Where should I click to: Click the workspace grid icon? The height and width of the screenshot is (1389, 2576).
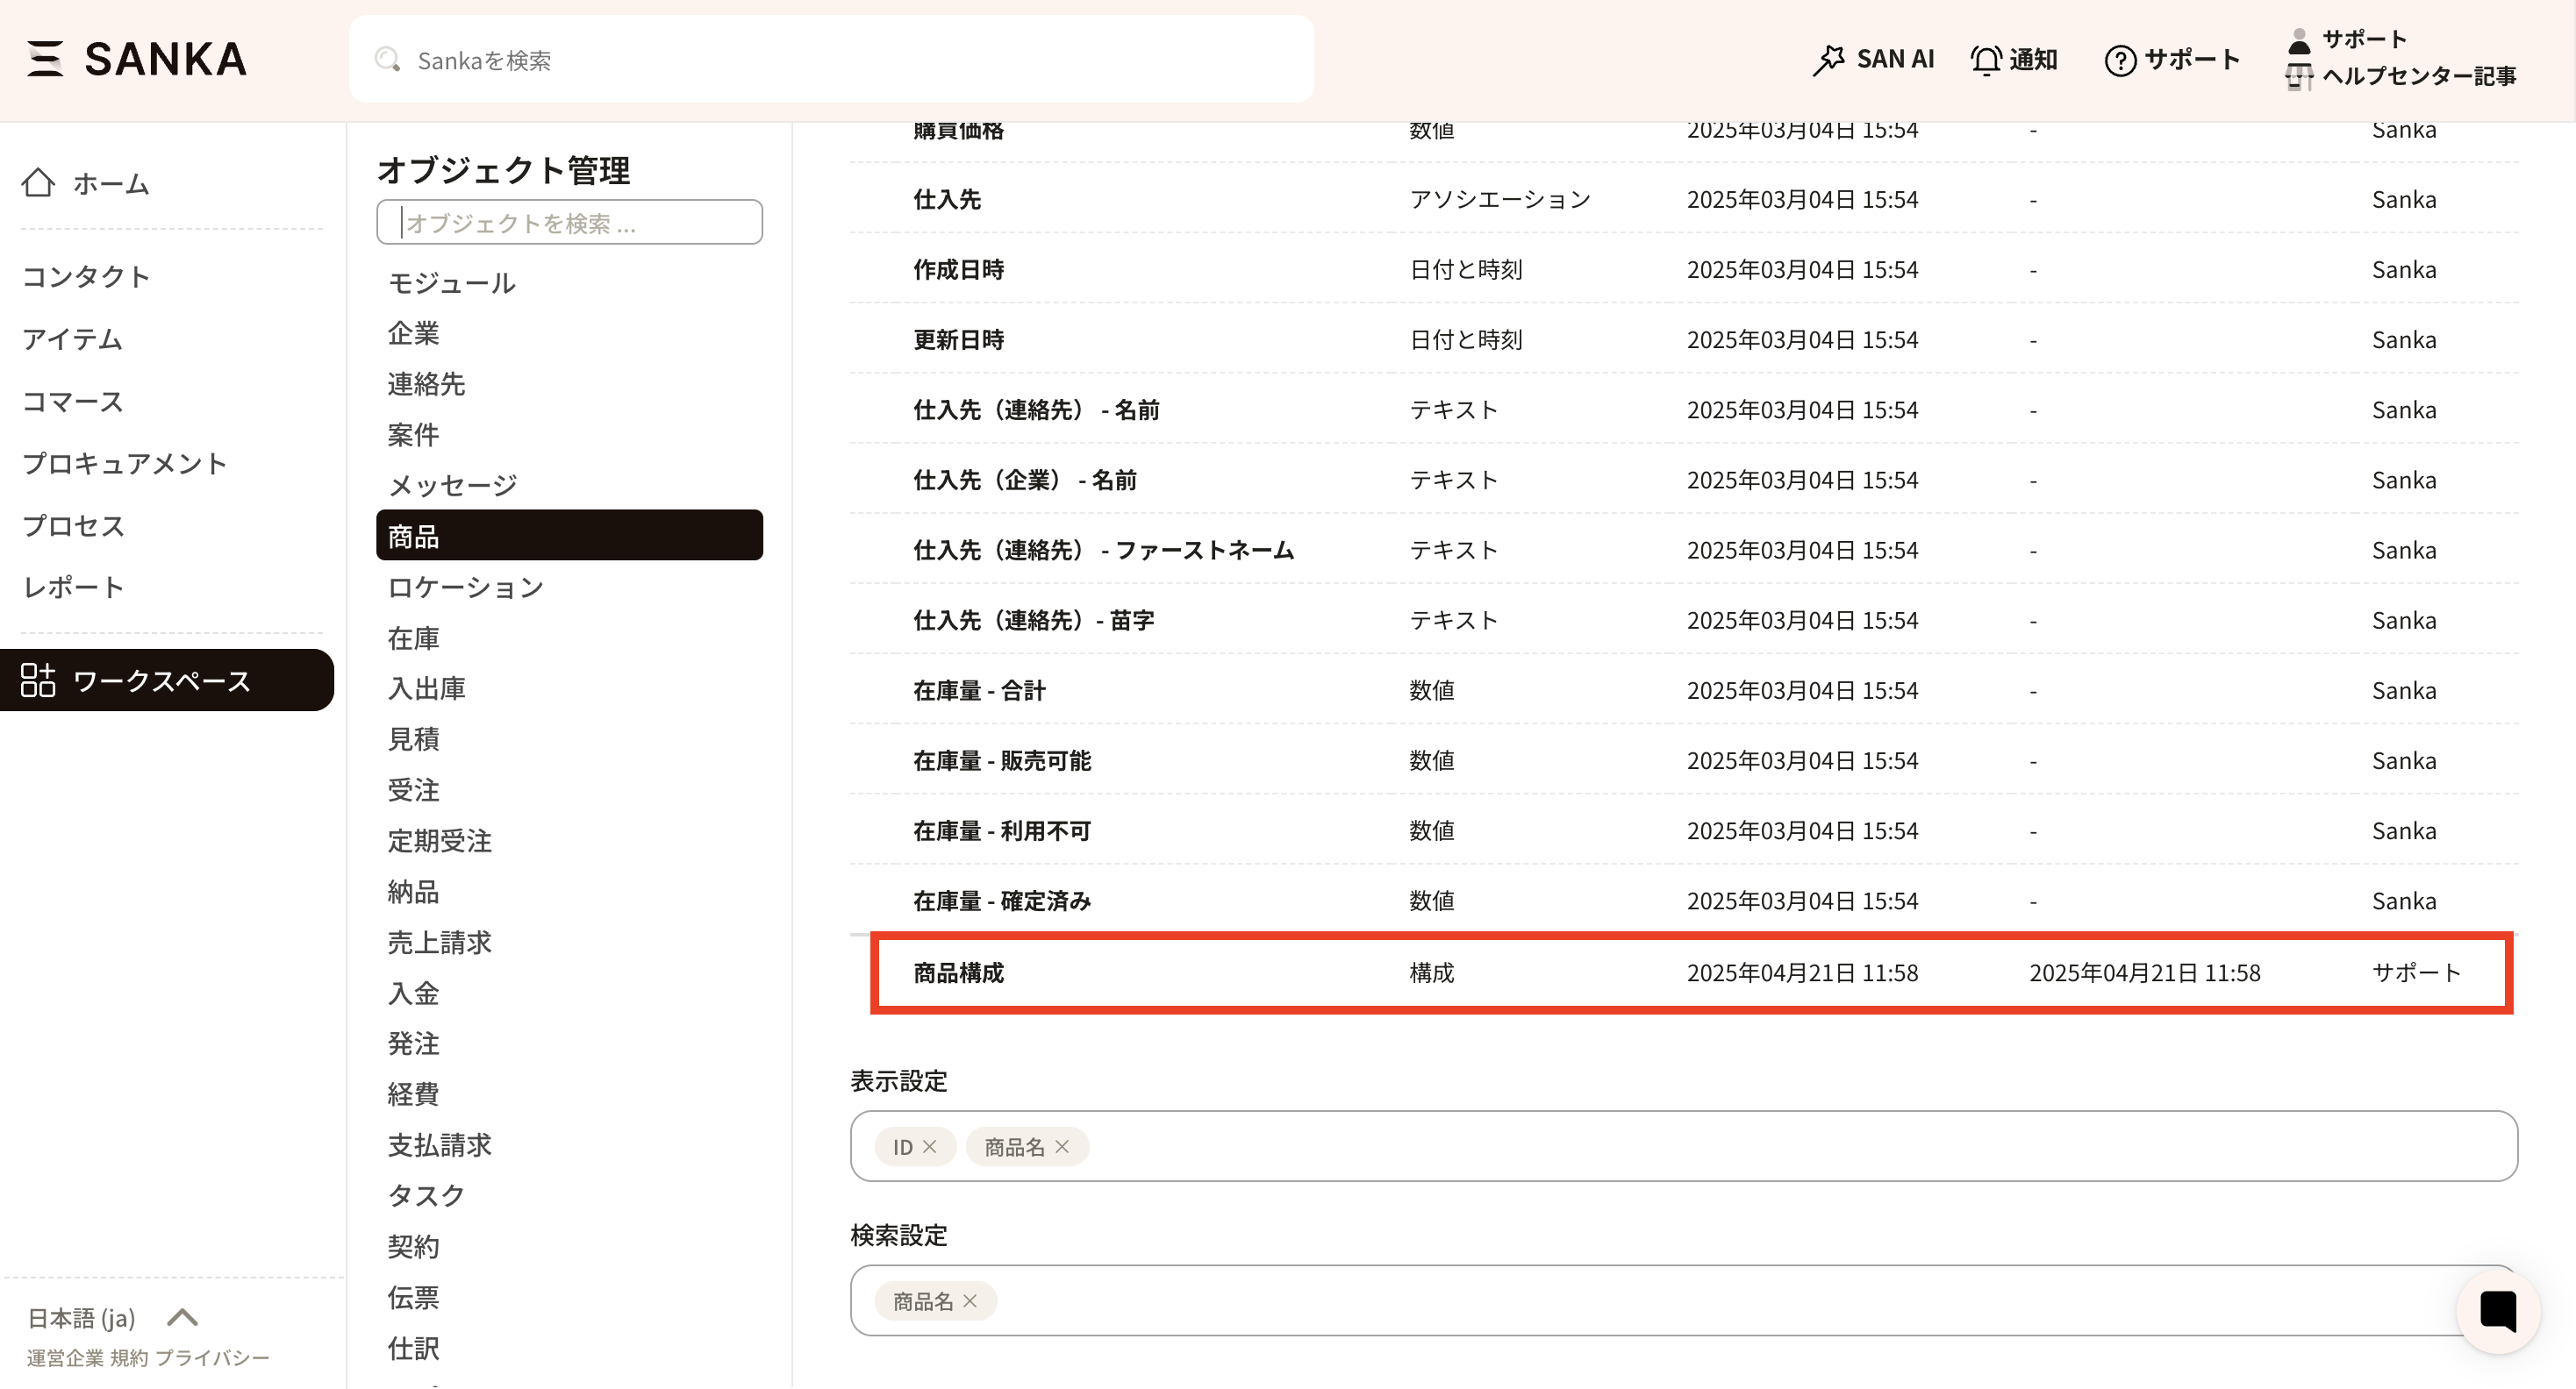[38, 680]
